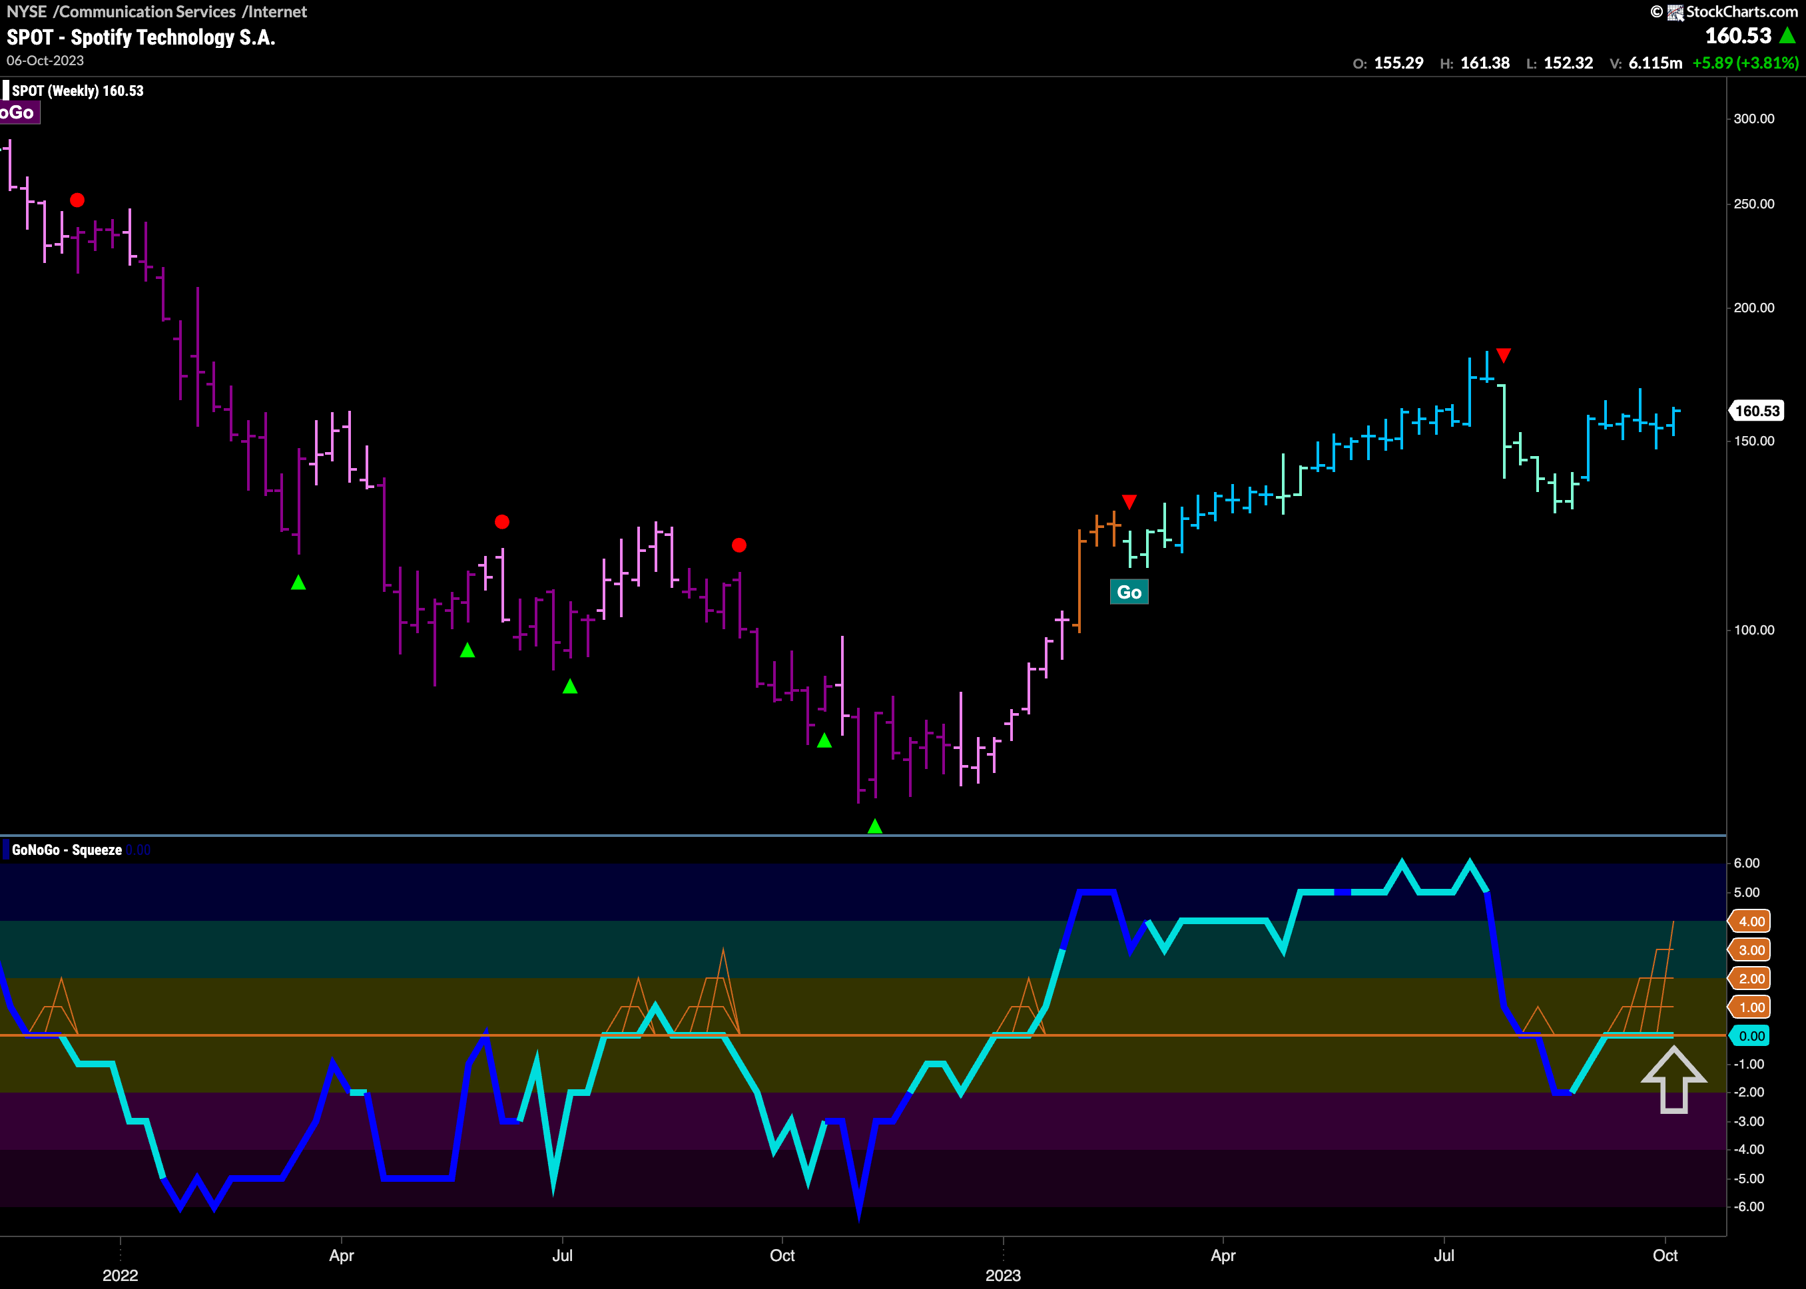Click the 2022 year label on time axis
This screenshot has height=1289, width=1806.
121,1276
